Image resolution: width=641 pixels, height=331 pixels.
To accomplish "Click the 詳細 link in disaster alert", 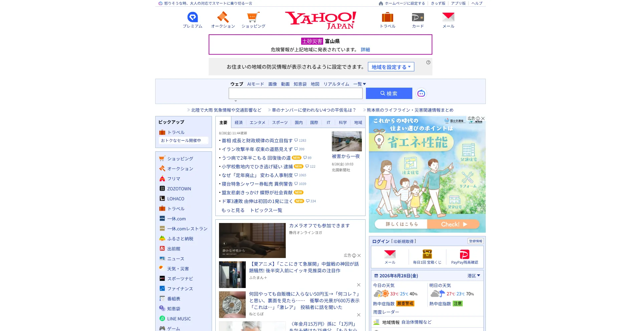I will (365, 49).
